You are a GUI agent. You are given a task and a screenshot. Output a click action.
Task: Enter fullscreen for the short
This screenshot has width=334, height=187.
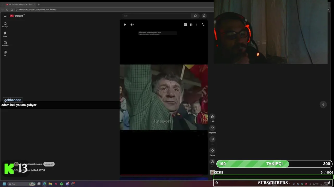pyautogui.click(x=203, y=25)
